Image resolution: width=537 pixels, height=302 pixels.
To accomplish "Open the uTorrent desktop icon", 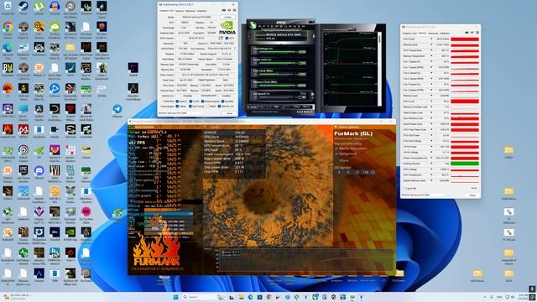I will pyautogui.click(x=39, y=6).
